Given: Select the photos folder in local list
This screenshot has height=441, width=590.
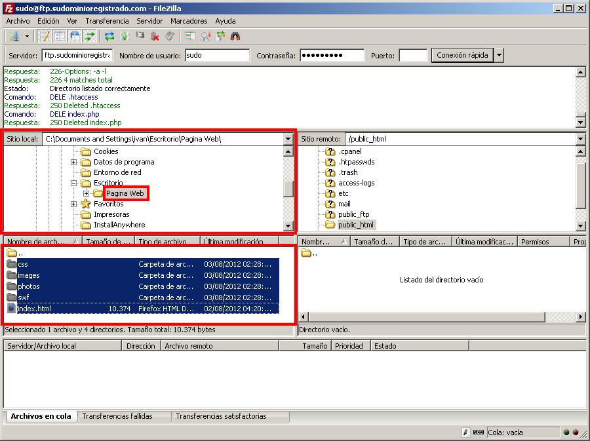Looking at the screenshot, I should (143, 286).
